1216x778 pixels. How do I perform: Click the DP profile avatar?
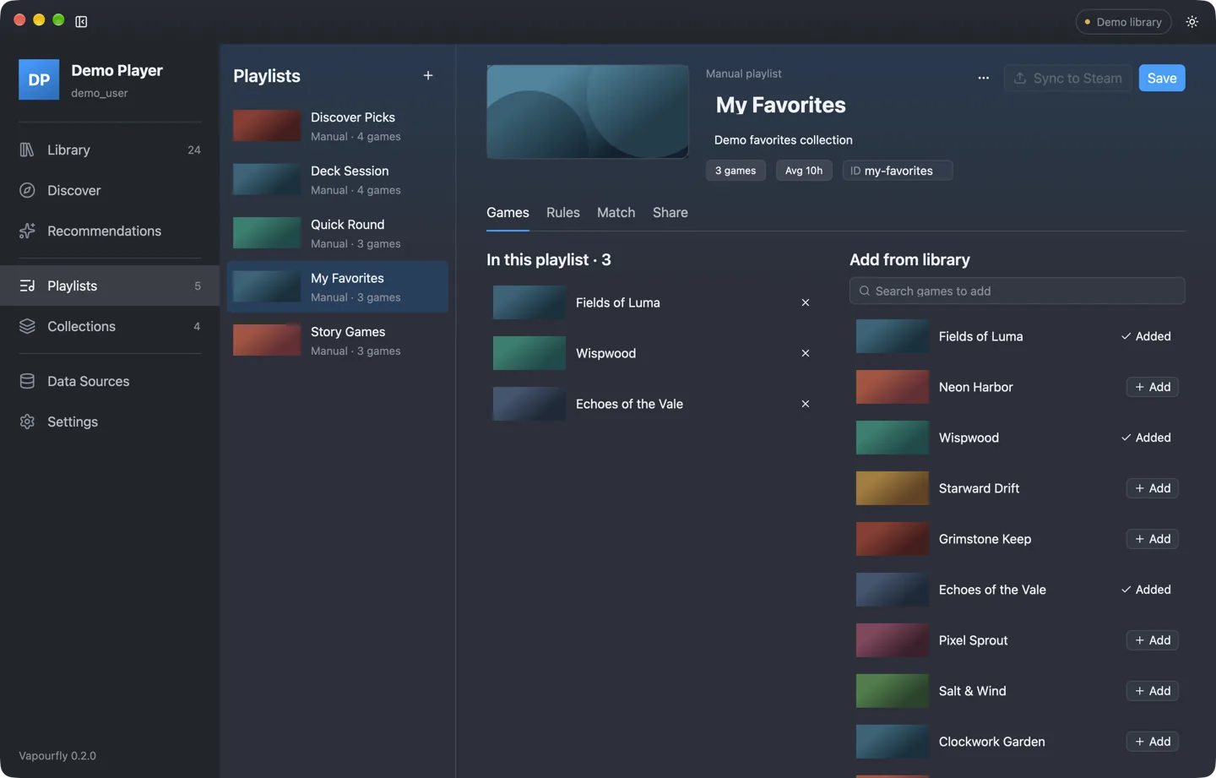(x=39, y=79)
